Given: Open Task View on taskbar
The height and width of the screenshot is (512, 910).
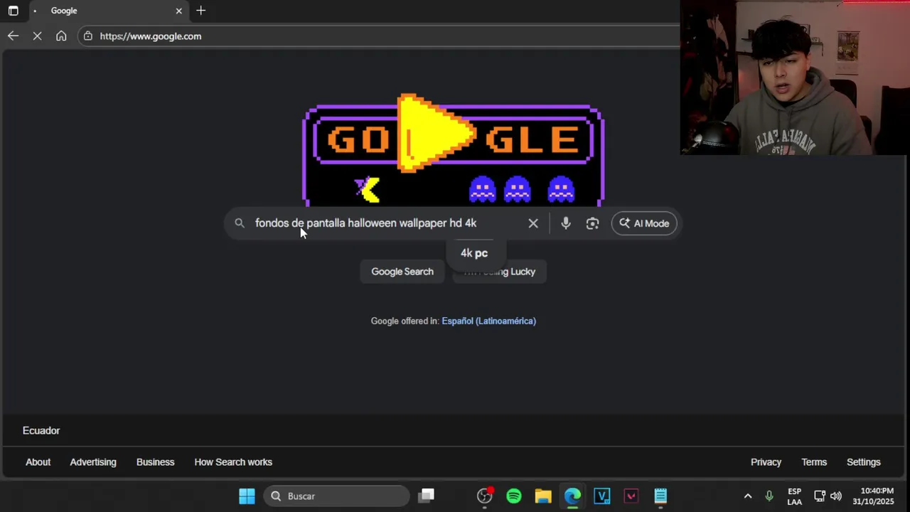Looking at the screenshot, I should pos(427,496).
